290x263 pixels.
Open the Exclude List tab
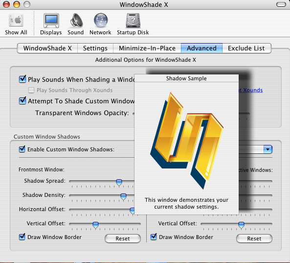246,48
